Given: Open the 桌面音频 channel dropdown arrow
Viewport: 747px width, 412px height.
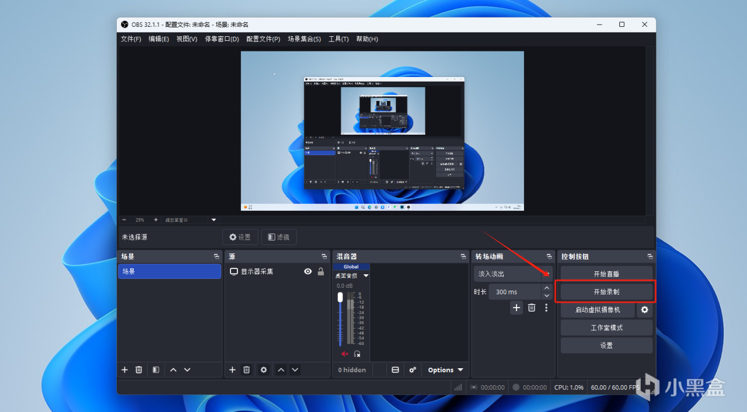Looking at the screenshot, I should tap(366, 275).
